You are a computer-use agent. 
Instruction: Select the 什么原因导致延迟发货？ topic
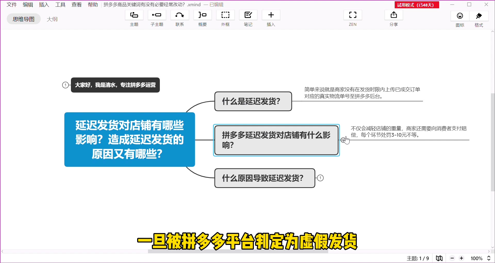tap(265, 178)
